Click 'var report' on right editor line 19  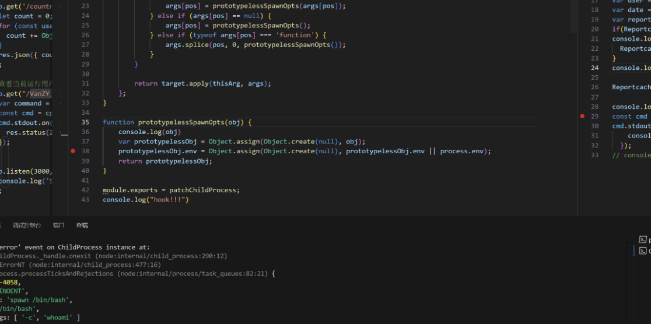pos(631,19)
